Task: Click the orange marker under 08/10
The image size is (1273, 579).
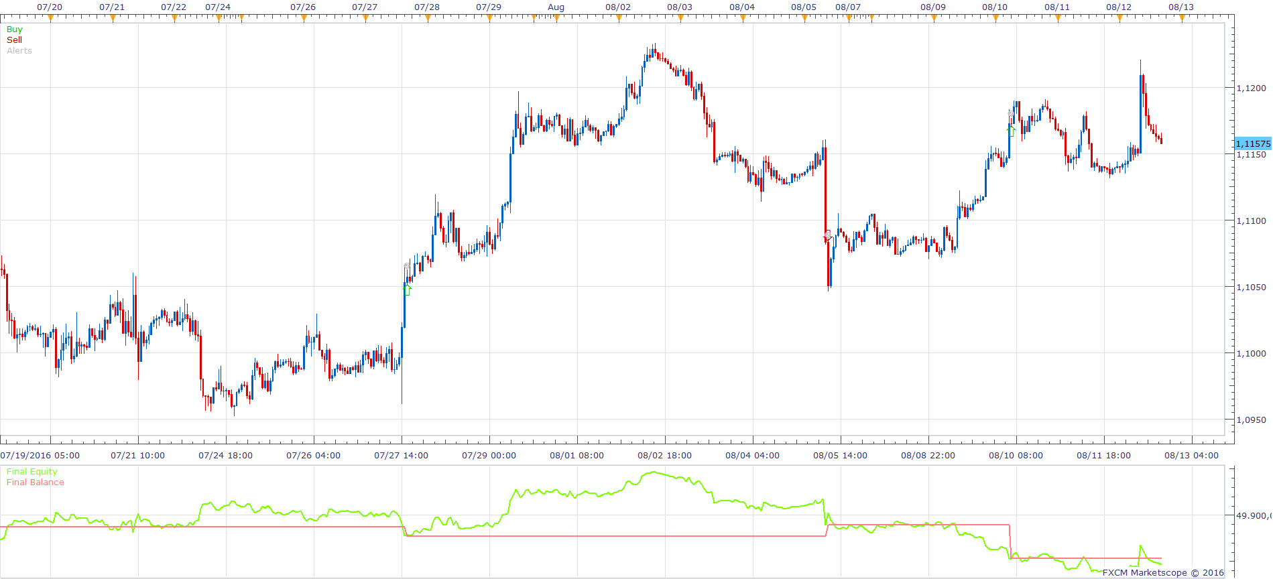Action: (x=995, y=18)
